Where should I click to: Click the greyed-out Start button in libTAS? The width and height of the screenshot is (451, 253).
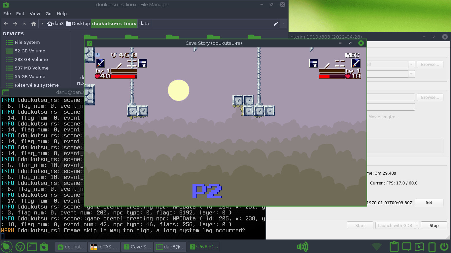(360, 226)
